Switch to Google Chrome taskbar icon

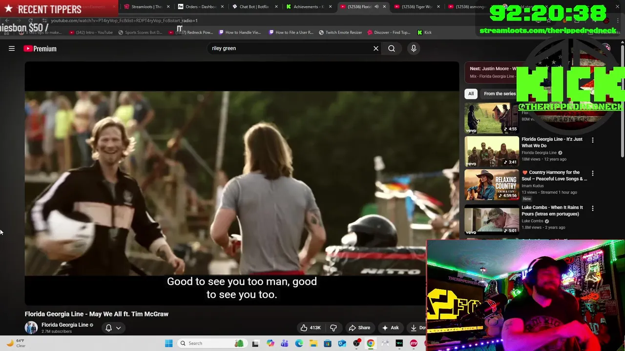371,343
